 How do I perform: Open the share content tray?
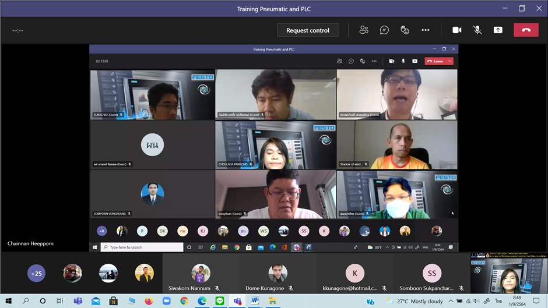[x=498, y=30]
